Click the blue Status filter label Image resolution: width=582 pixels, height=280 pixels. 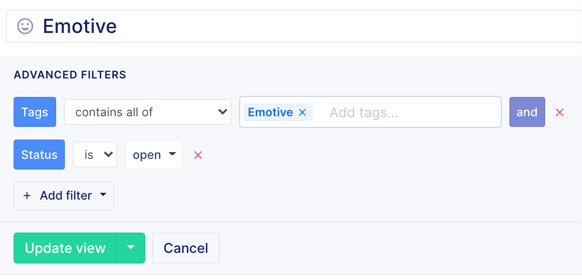(x=39, y=155)
